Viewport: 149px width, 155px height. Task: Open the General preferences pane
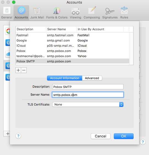7,13
